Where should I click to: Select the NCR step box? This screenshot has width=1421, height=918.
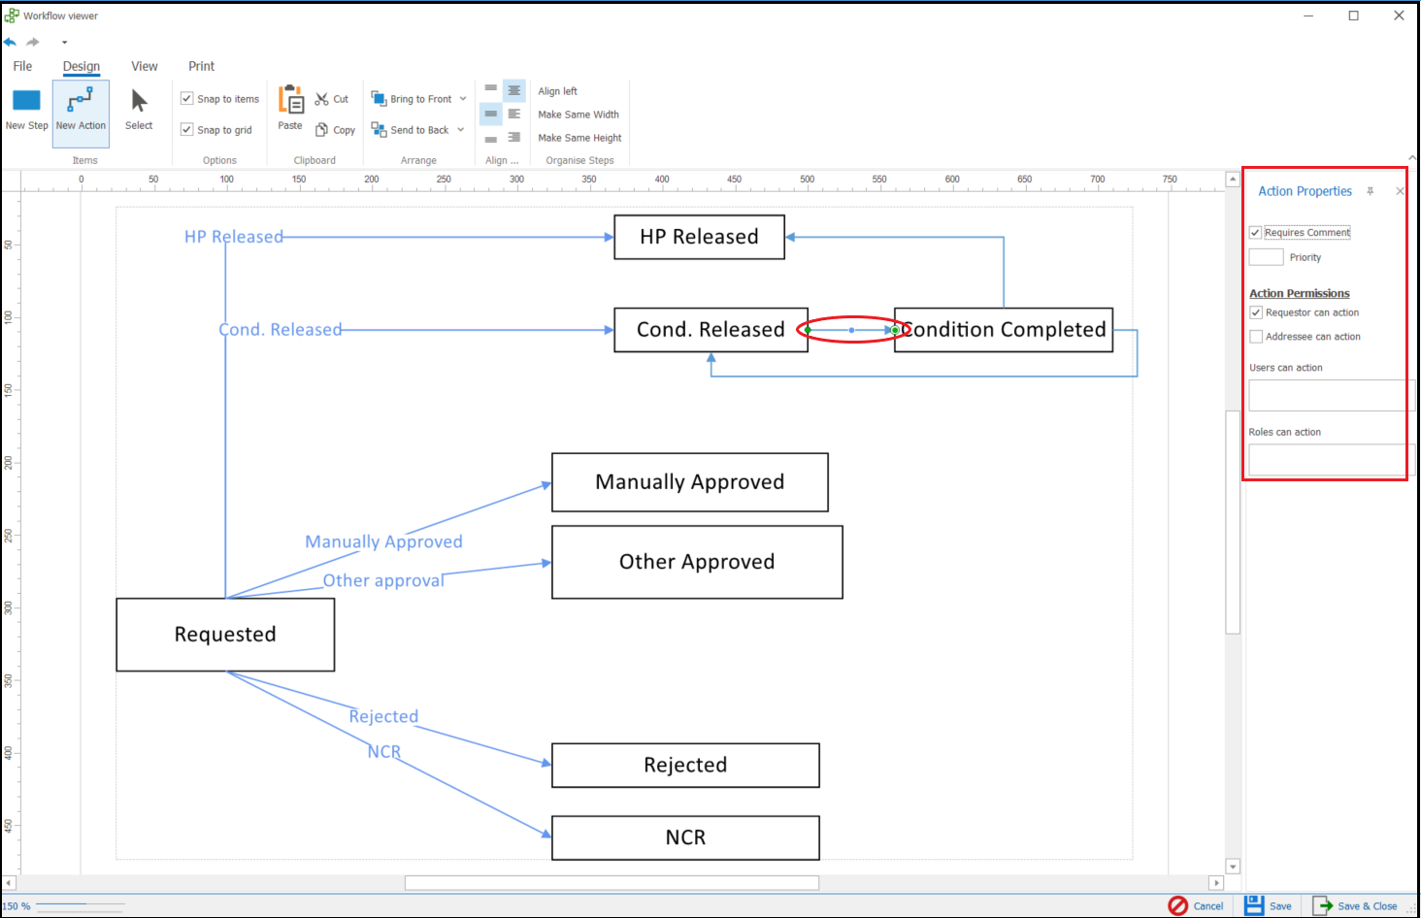685,837
